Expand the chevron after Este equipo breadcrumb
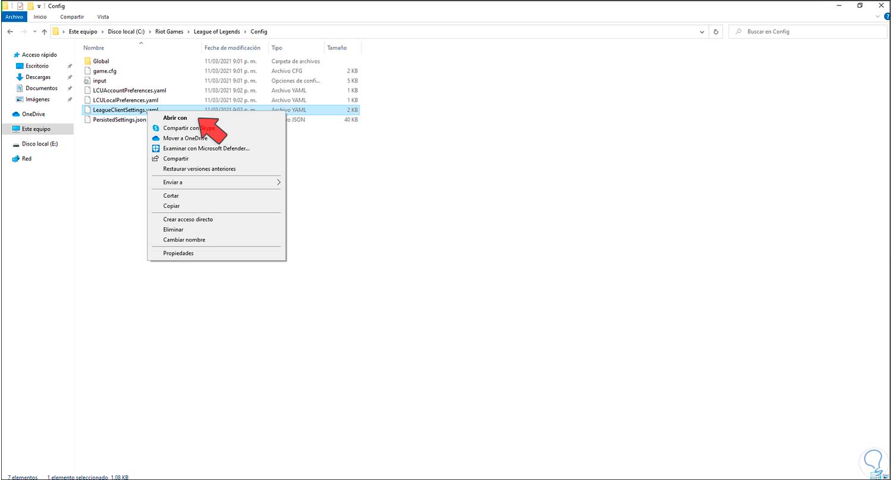Screen dimensions: 892x480 click(102, 31)
